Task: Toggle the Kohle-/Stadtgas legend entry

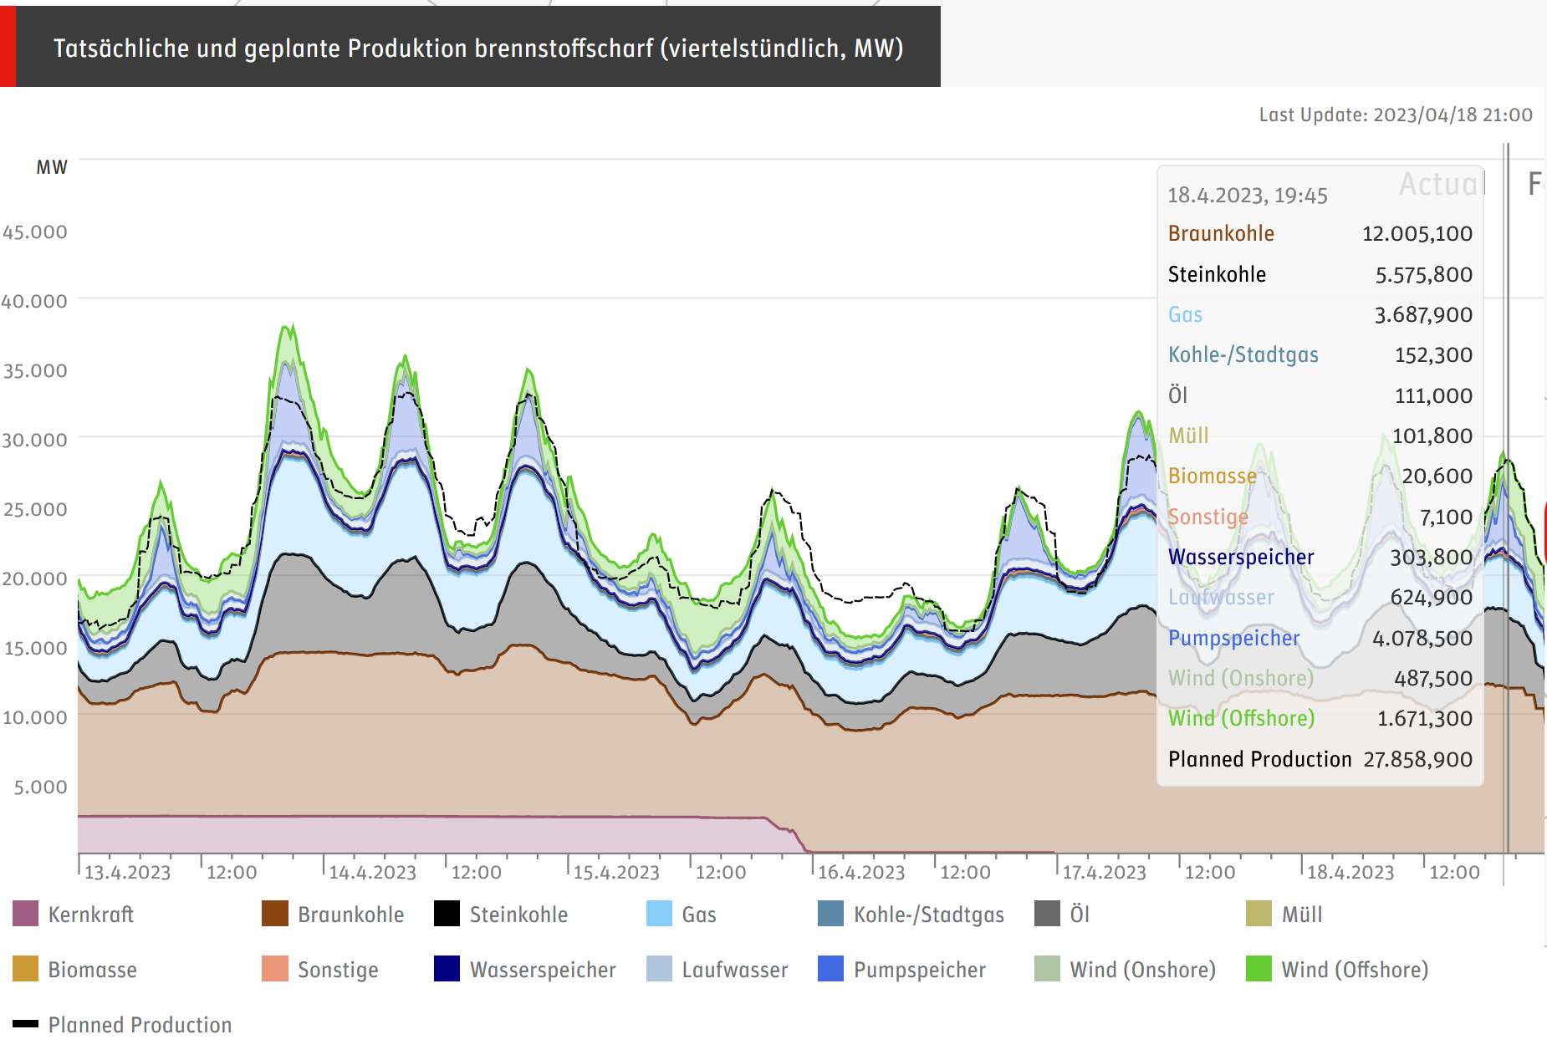Action: pyautogui.click(x=911, y=915)
